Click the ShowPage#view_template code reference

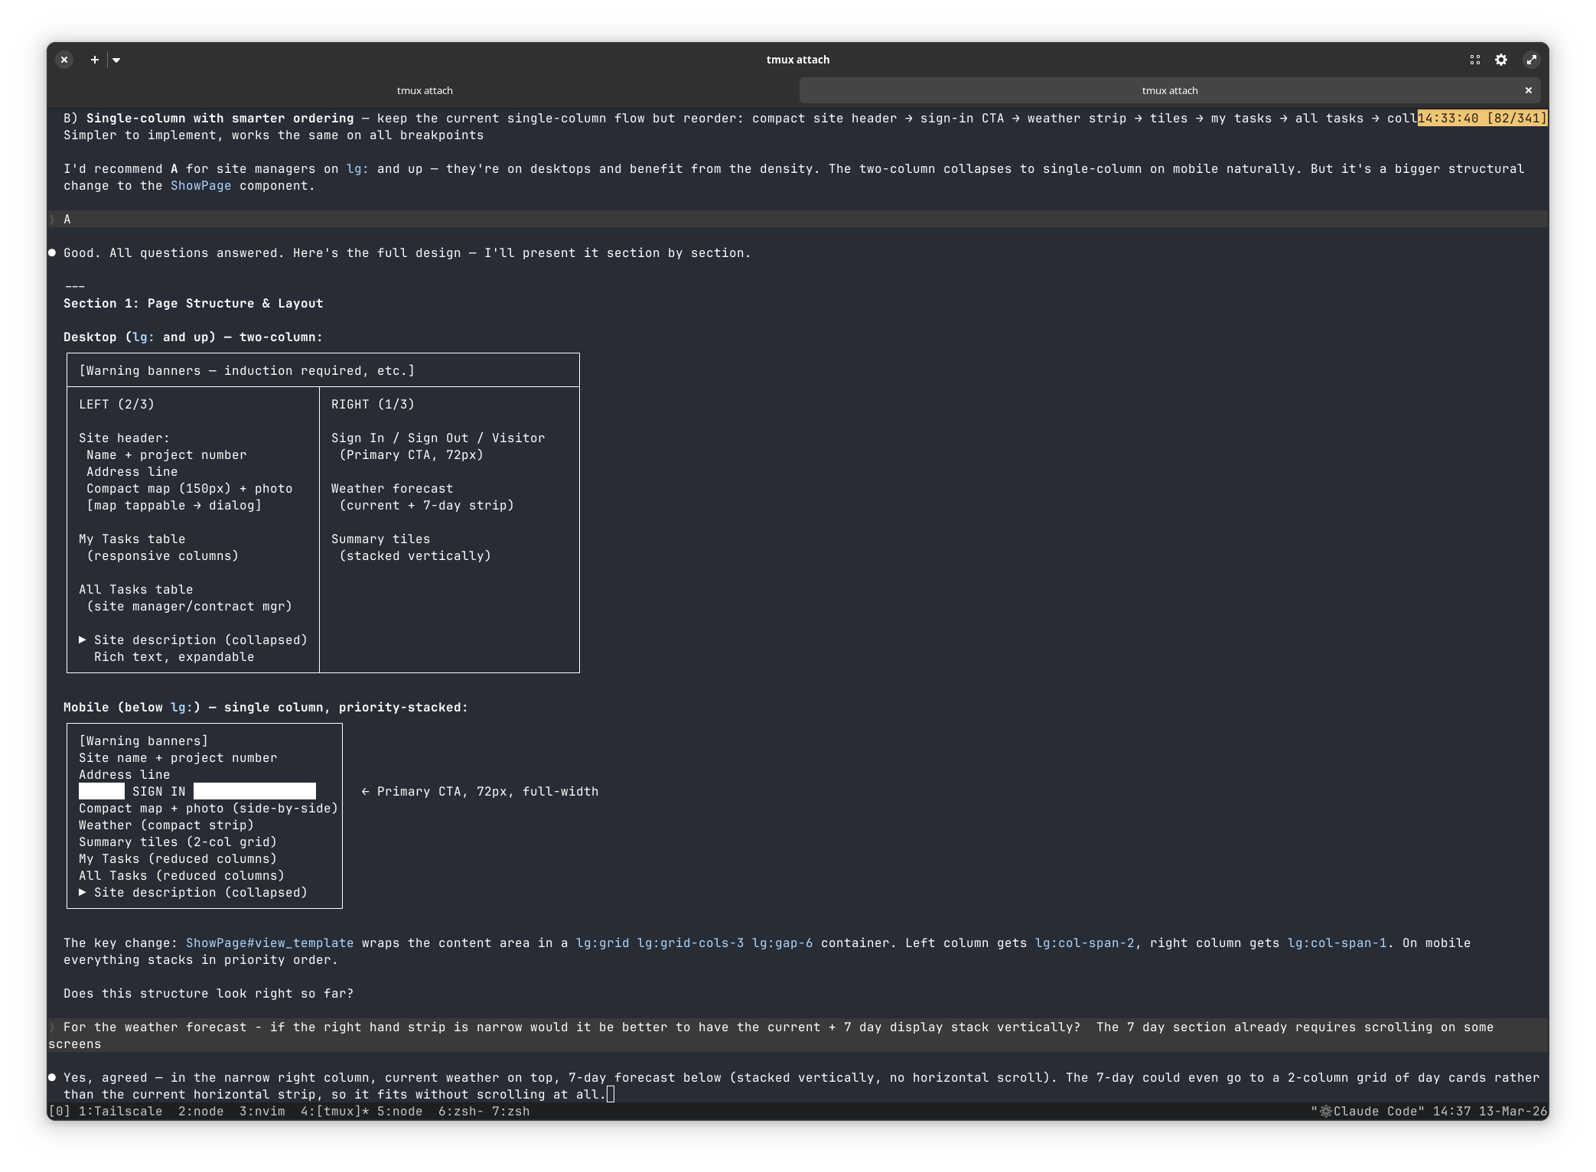(x=269, y=942)
